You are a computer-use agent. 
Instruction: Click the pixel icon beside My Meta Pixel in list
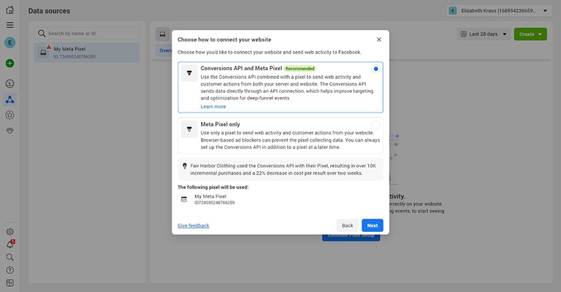coord(43,53)
